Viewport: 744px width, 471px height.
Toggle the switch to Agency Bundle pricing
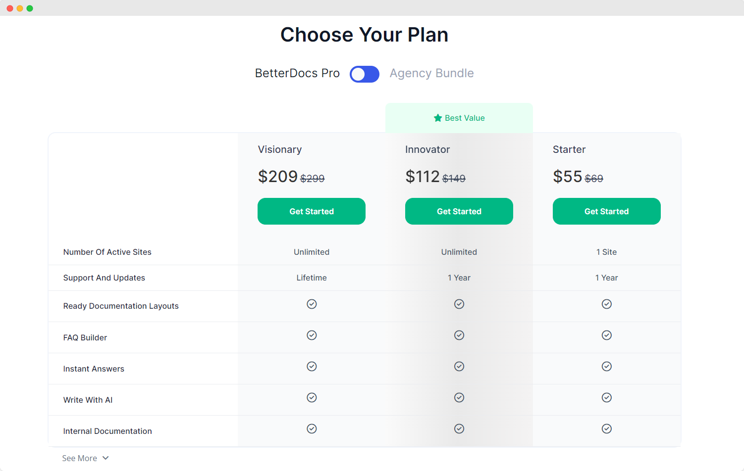[x=365, y=74]
